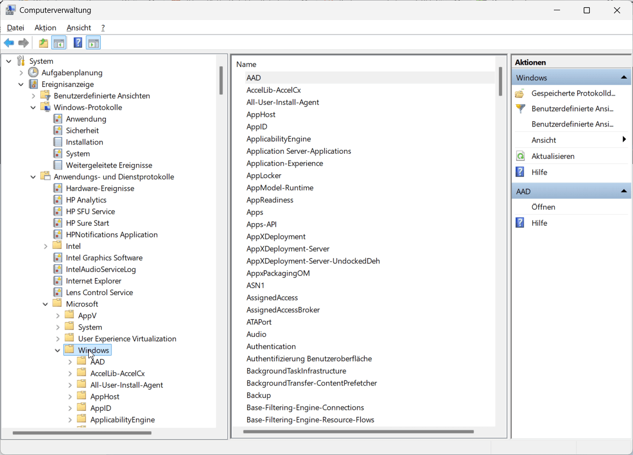Click the Hilfe icon under AAD actions

click(520, 223)
